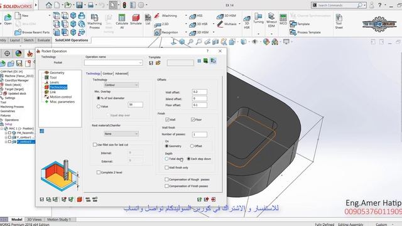Image resolution: width=402 pixels, height=226 pixels.
Task: Click the Save template floppy icon in dialog
Action: [x=151, y=63]
